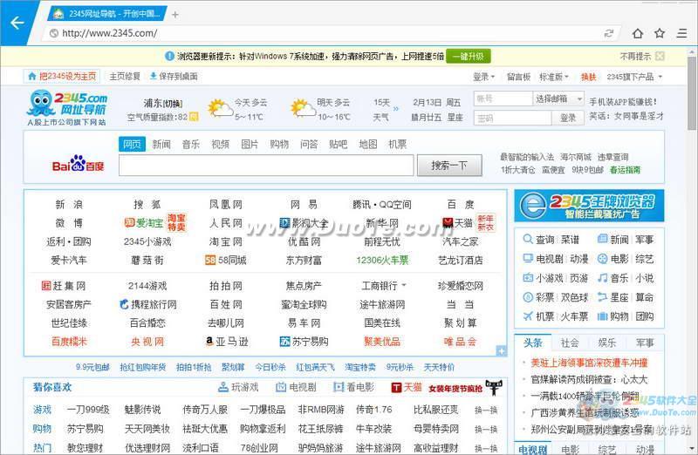
Task: Click the refresh icon in address bar
Action: click(608, 33)
